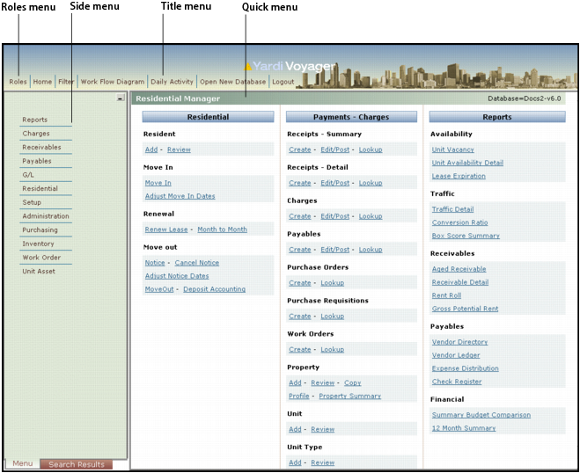Open the Roles menu
This screenshot has width=580, height=473.
[18, 82]
